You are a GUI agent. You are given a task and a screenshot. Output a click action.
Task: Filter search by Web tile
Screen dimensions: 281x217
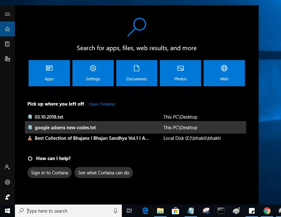coord(224,73)
